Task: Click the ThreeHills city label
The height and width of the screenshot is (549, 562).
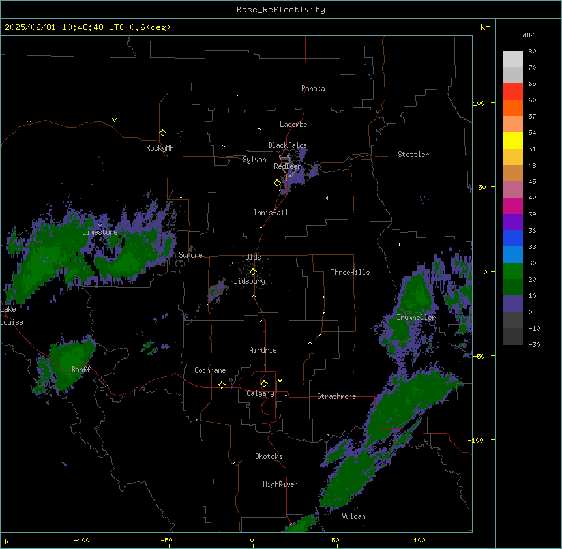Action: coord(350,273)
